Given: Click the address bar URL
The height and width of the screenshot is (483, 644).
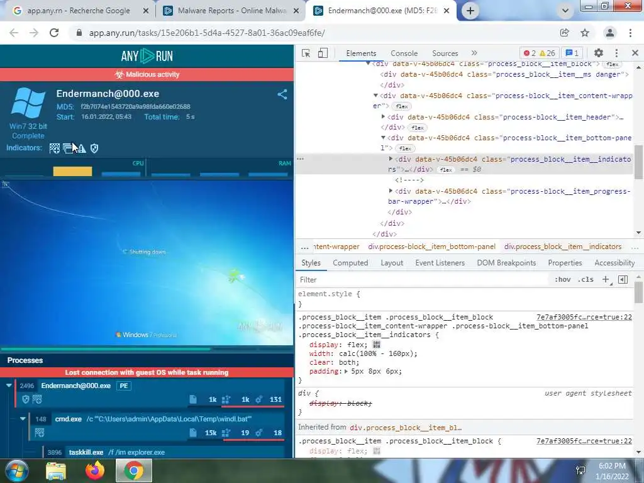Looking at the screenshot, I should point(207,33).
